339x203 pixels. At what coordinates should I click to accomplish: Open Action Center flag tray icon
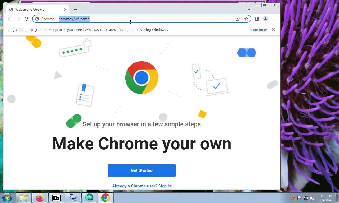(300, 198)
